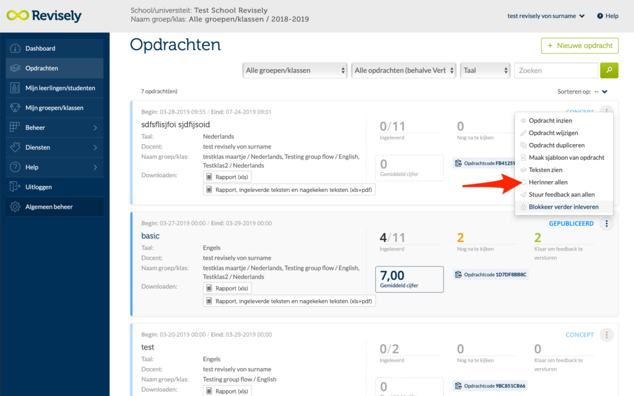The image size is (634, 396).
Task: Open three-dot menu for basic assignment
Action: [x=607, y=223]
